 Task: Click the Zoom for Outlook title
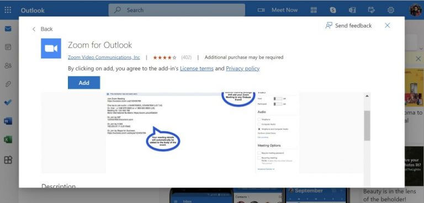pos(100,45)
